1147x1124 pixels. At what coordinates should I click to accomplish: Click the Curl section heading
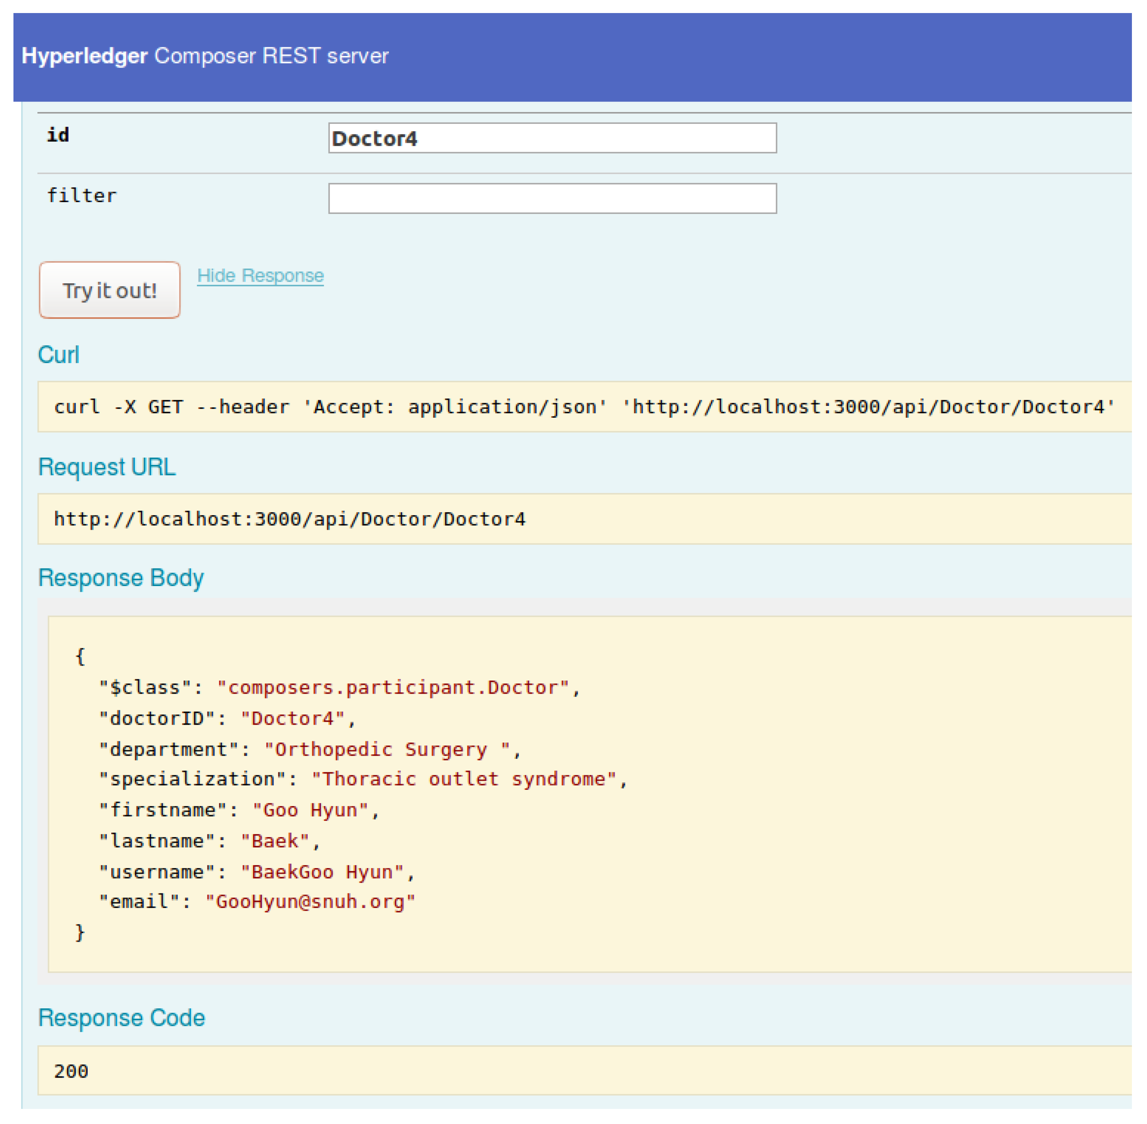point(58,355)
